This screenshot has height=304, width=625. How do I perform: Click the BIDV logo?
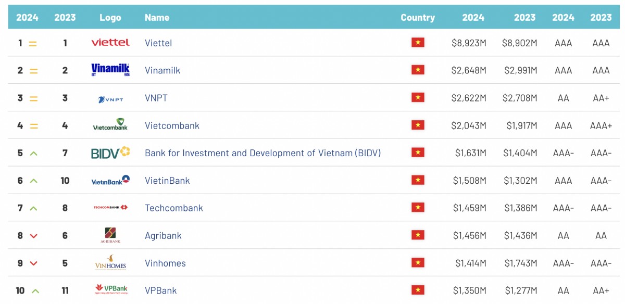110,153
